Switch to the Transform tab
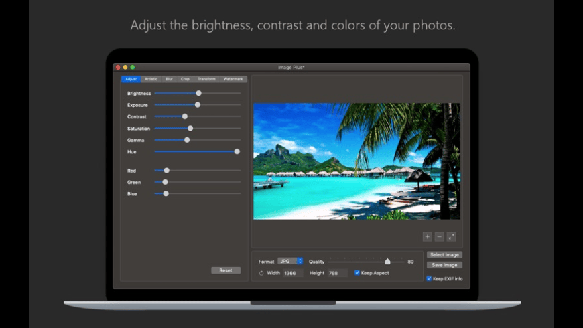This screenshot has height=328, width=583. (x=206, y=79)
